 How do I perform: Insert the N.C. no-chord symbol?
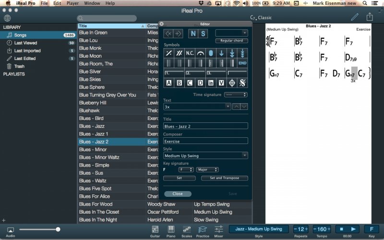190,53
